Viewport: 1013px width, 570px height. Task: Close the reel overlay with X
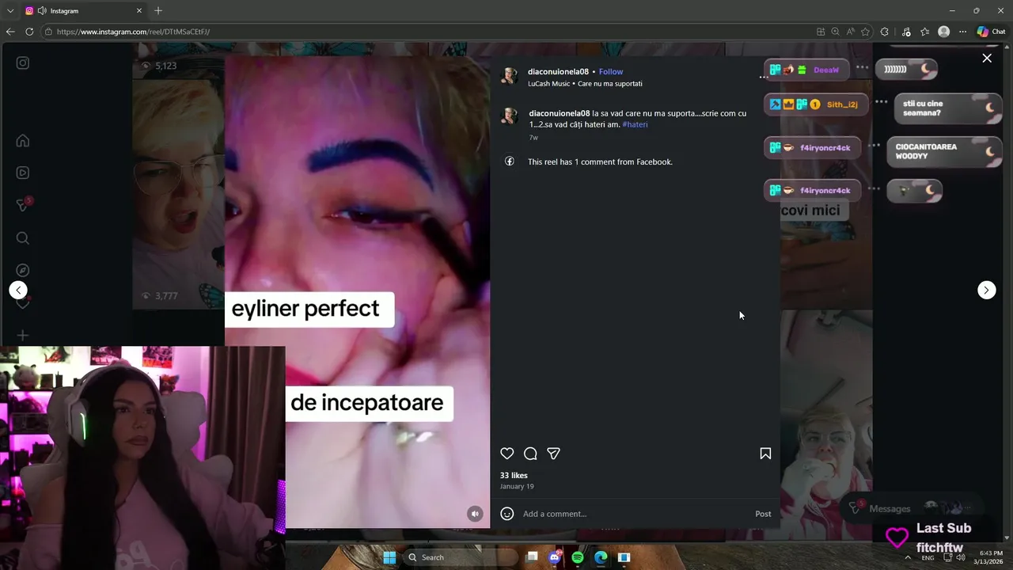tap(987, 58)
